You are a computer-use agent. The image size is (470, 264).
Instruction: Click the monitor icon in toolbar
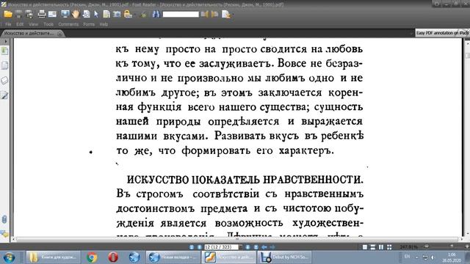(65, 14)
